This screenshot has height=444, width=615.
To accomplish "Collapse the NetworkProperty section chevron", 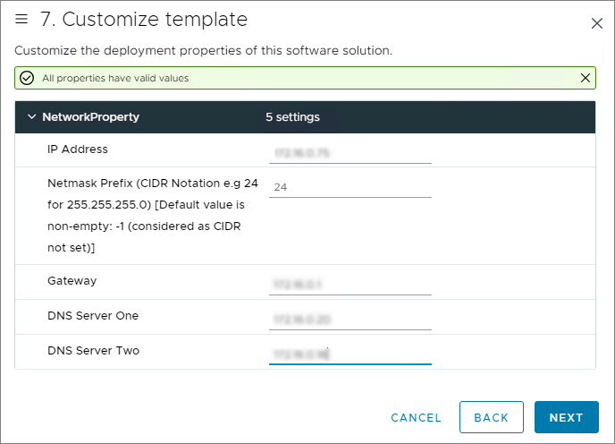I will pyautogui.click(x=31, y=117).
